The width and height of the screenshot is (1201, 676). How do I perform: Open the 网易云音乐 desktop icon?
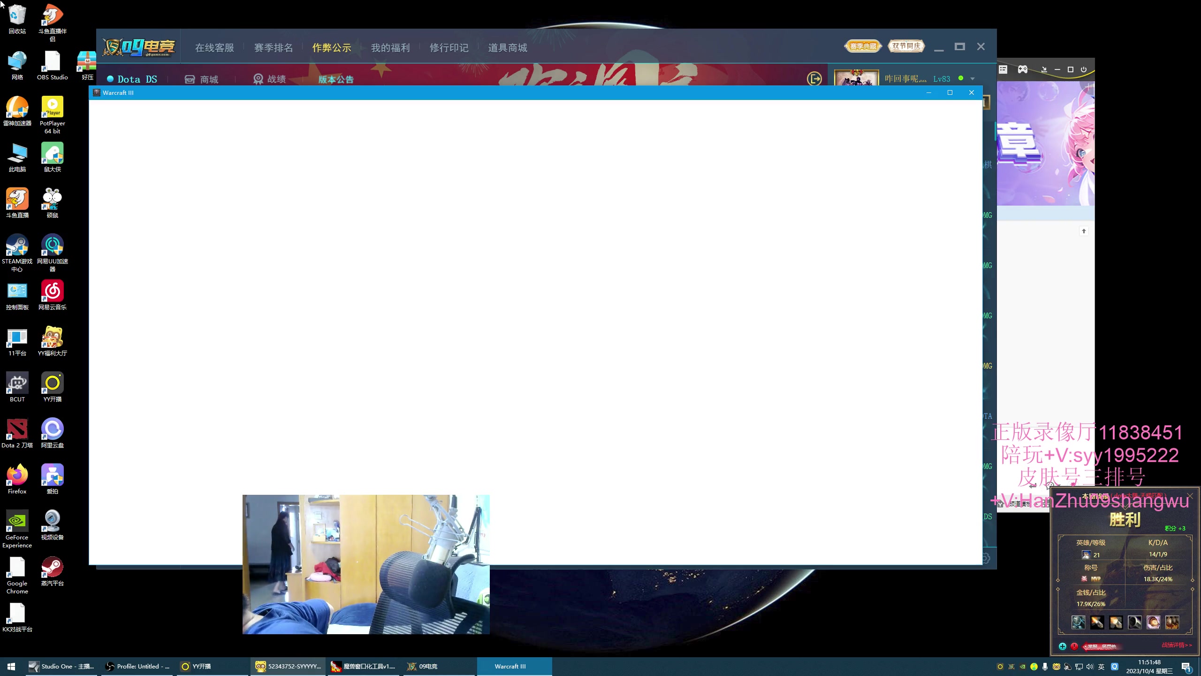pos(52,295)
